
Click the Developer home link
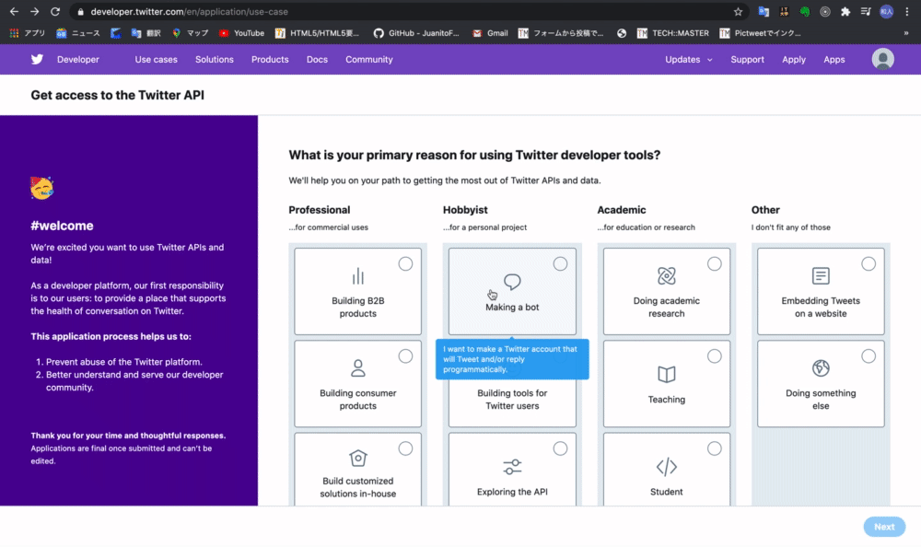[x=78, y=59]
